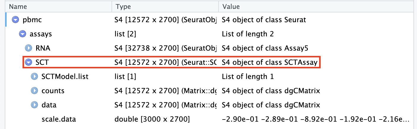
Task: Collapse the assays list node
Action: pos(22,34)
